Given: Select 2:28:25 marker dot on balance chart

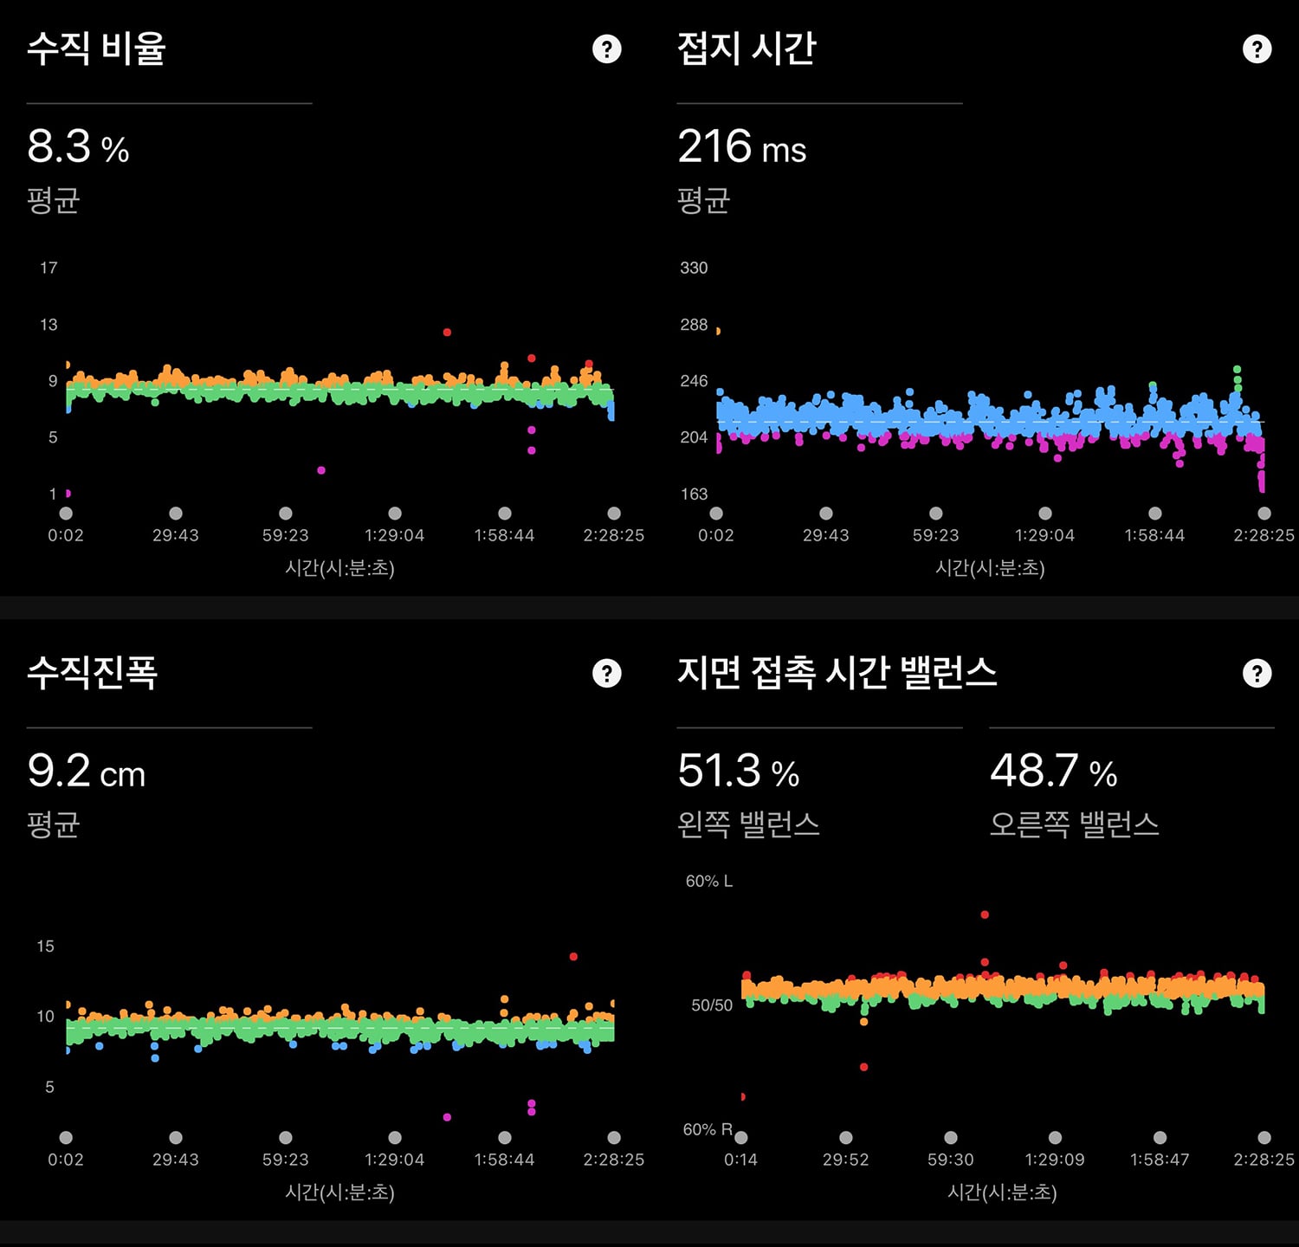Looking at the screenshot, I should 1264,1138.
